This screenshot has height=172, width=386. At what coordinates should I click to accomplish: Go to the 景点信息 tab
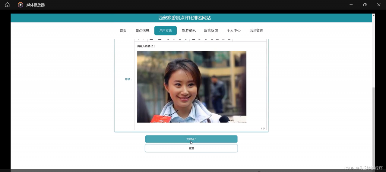click(x=142, y=31)
